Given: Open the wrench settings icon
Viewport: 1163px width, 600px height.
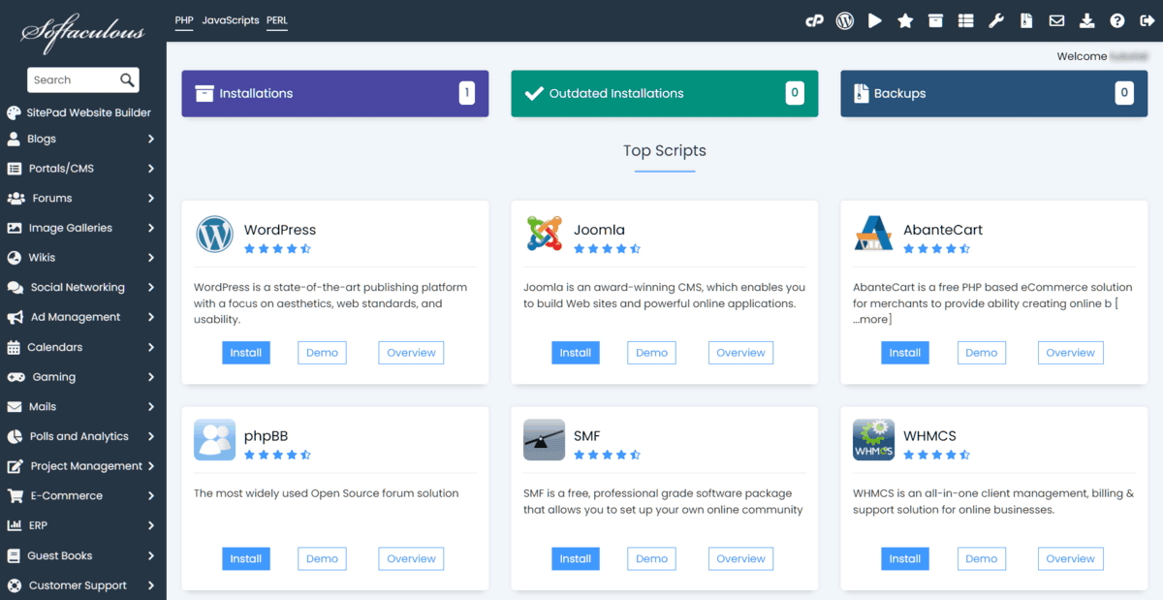Looking at the screenshot, I should [x=995, y=20].
